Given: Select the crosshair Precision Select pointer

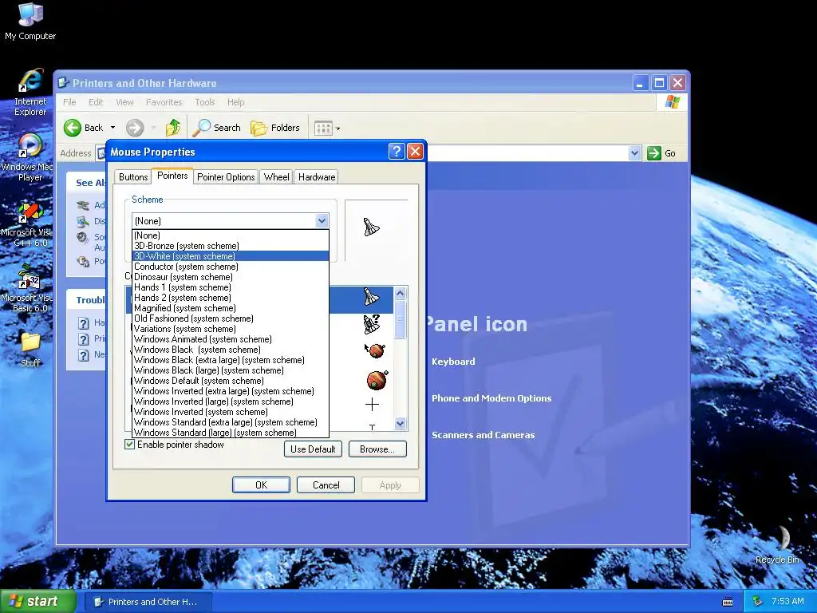Looking at the screenshot, I should click(x=372, y=405).
